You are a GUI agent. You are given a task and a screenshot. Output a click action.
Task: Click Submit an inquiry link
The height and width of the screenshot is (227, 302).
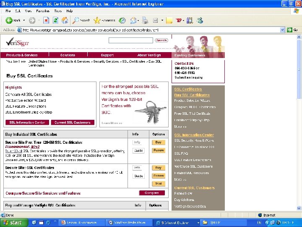point(189,77)
